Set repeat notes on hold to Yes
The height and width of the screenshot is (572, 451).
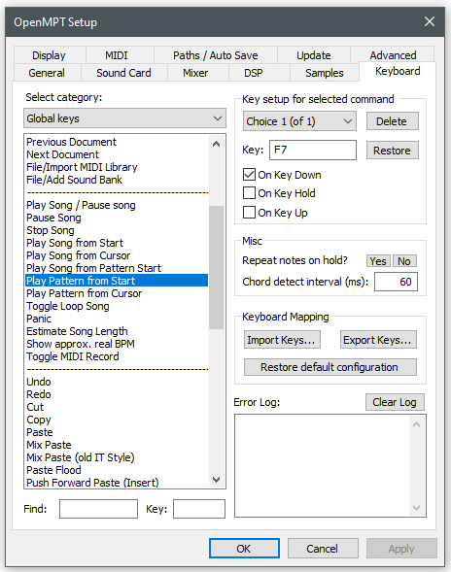[x=378, y=261]
